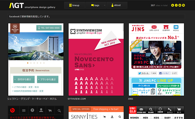Click the facebook update notice bar
This screenshot has height=119, width=195.
click(x=96, y=17)
